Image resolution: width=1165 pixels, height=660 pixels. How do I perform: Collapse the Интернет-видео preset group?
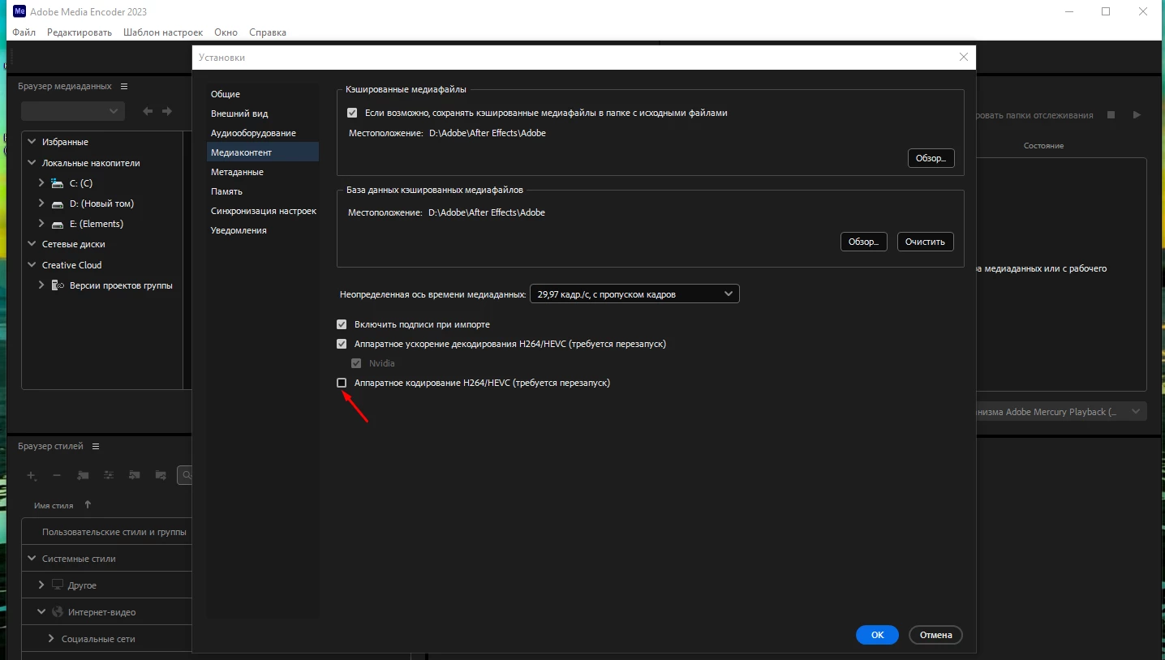point(41,612)
